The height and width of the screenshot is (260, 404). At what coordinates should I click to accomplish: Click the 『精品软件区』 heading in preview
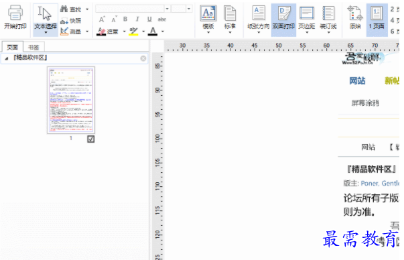coord(371,170)
